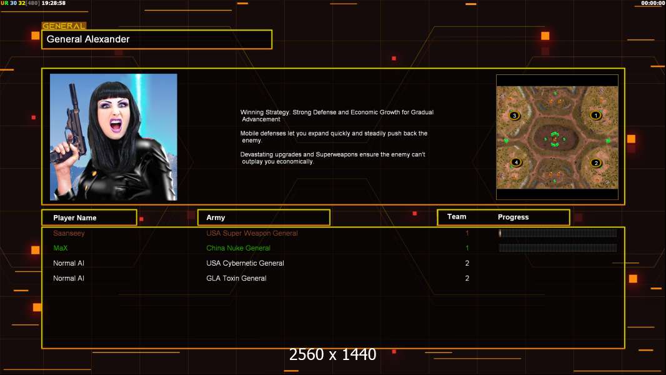666x375 pixels.
Task: Click the Mobile defenses description line
Action: [334, 137]
